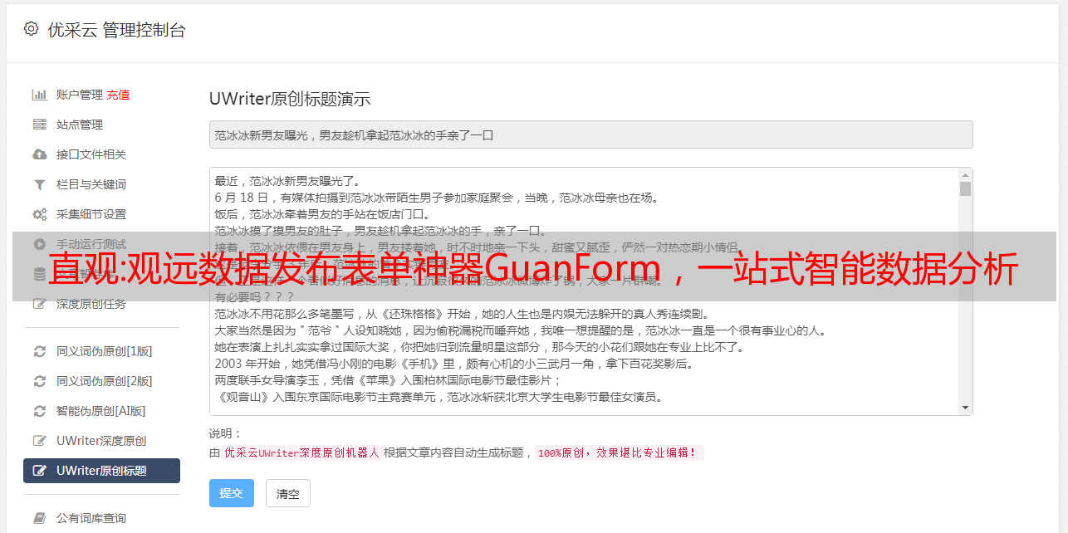
Task: Click the scroll up arrow of article textarea
Action: (965, 175)
